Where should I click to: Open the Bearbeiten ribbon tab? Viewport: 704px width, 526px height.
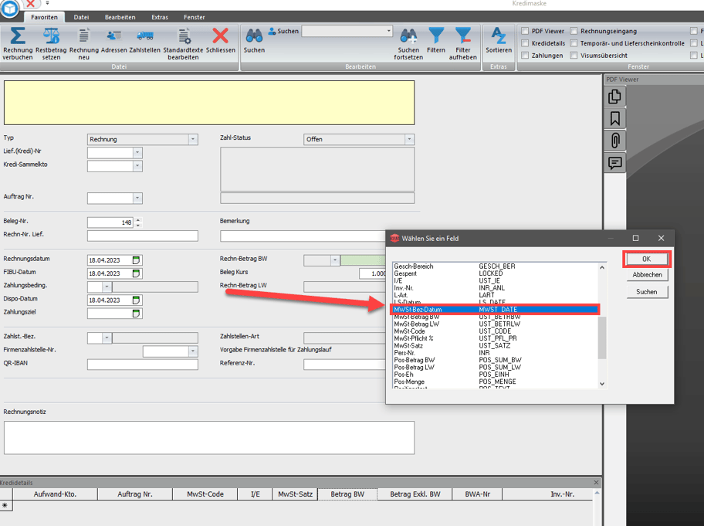point(120,17)
